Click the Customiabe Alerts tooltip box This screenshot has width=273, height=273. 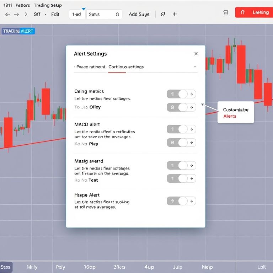235,113
